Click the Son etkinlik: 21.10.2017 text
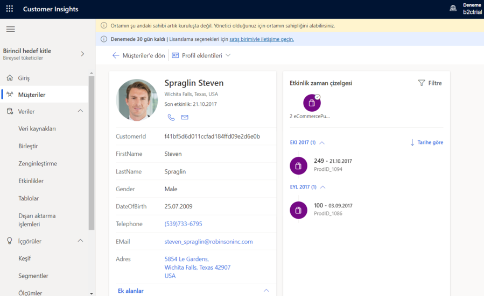The image size is (484, 296). pyautogui.click(x=191, y=104)
